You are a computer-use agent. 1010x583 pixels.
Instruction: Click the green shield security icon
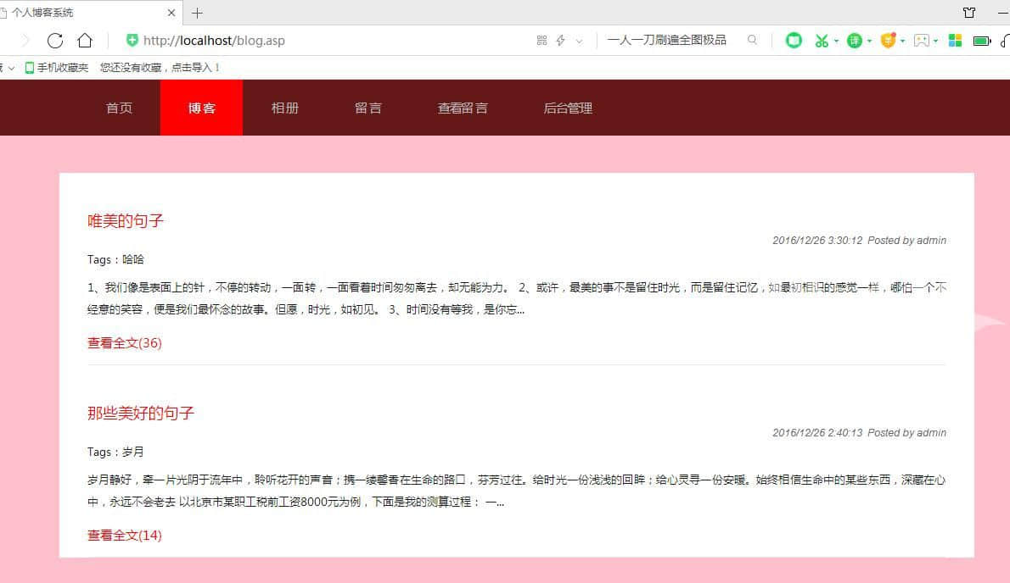[x=132, y=40]
